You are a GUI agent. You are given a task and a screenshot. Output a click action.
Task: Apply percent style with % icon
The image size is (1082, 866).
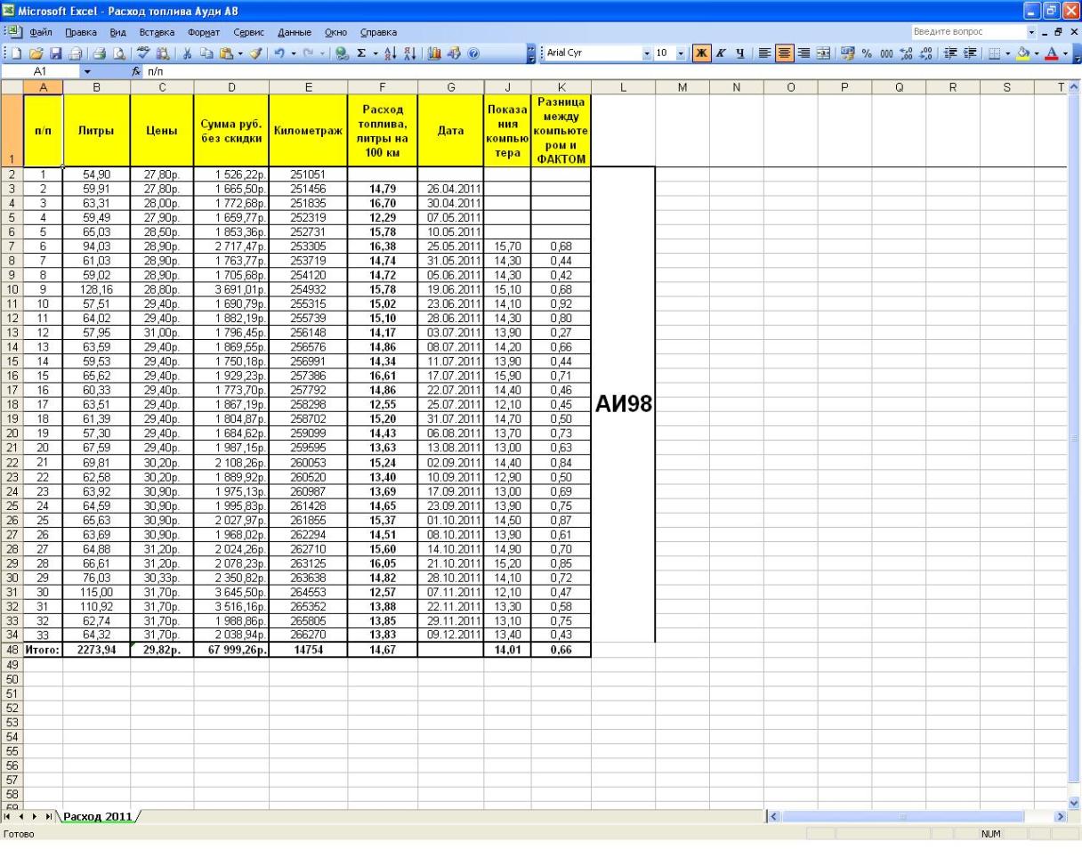pyautogui.click(x=866, y=53)
